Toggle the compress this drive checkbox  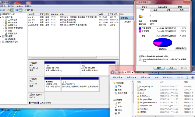[x=140, y=56]
